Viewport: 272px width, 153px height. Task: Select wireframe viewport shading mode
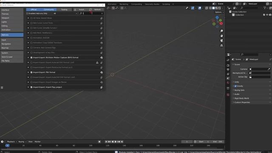pos(210,8)
